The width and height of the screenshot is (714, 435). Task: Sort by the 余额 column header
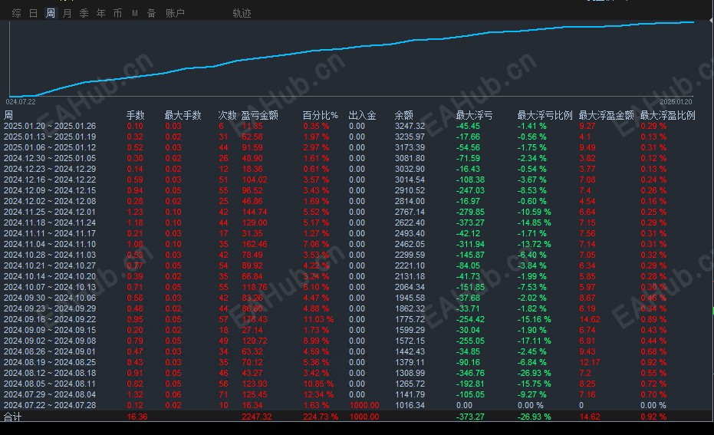pyautogui.click(x=404, y=115)
